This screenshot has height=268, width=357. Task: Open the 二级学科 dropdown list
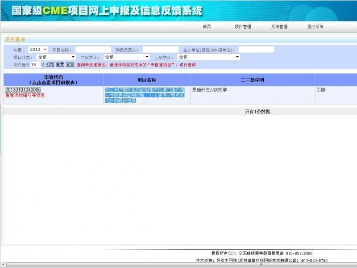[126, 57]
